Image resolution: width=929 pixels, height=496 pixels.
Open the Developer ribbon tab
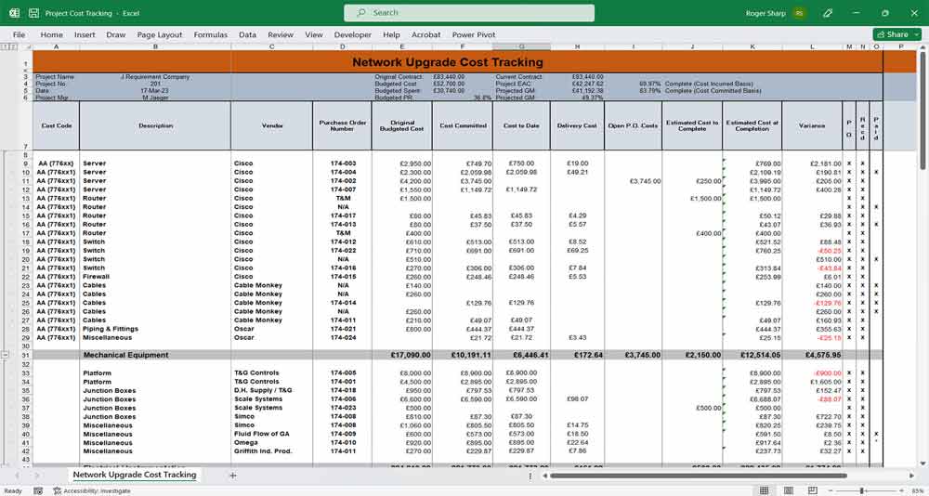tap(353, 35)
